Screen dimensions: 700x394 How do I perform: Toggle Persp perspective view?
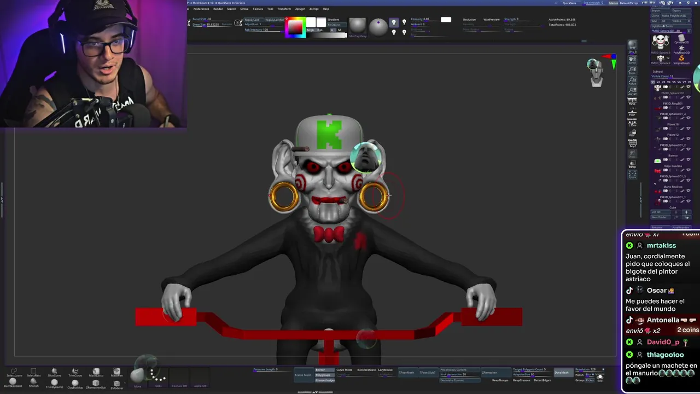click(632, 101)
